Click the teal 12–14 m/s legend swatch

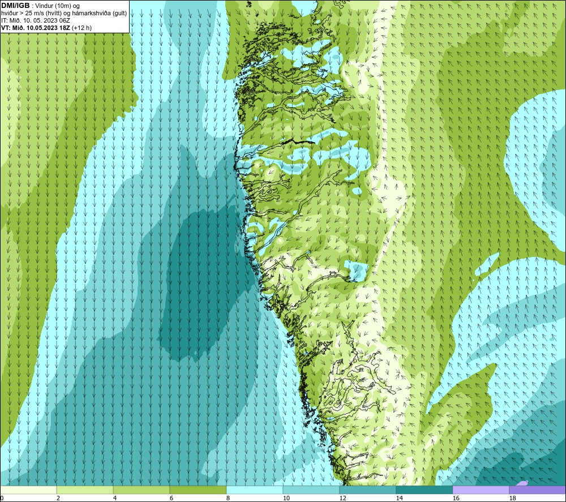367,490
